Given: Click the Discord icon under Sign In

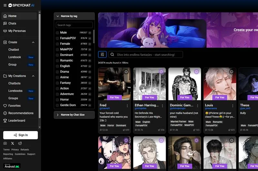Looking at the screenshot, I should (x=5, y=143).
